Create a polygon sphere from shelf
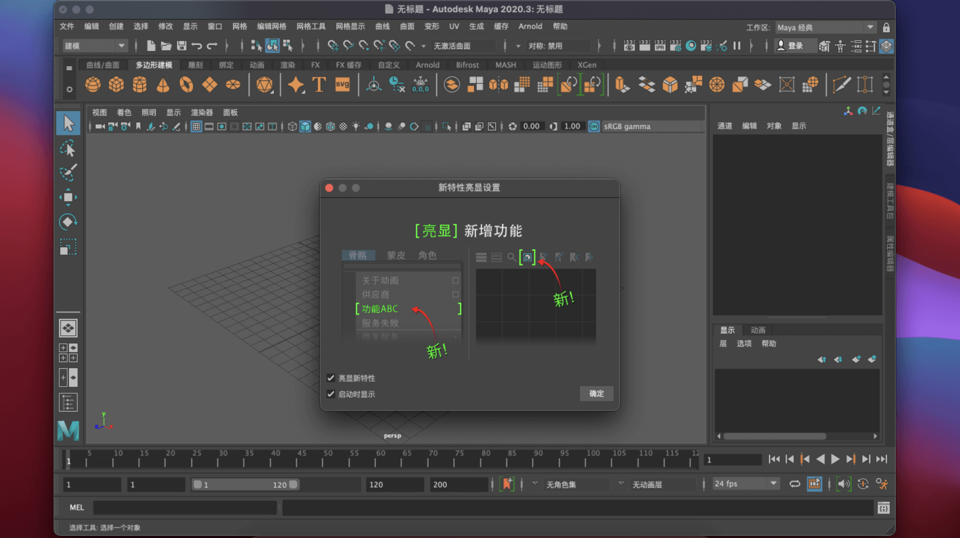This screenshot has height=538, width=960. pos(93,85)
